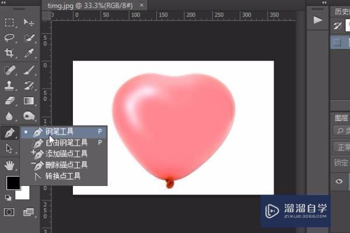Choose 添加锚点工具 from the flyout
This screenshot has height=233, width=350.
(64, 154)
